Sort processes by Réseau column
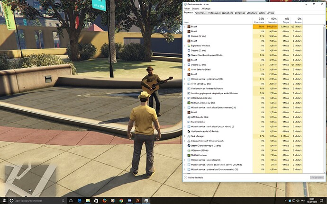The height and width of the screenshot is (204, 327). [296, 20]
